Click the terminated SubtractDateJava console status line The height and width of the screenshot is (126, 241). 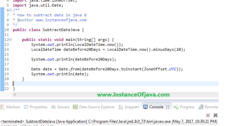pos(109,121)
